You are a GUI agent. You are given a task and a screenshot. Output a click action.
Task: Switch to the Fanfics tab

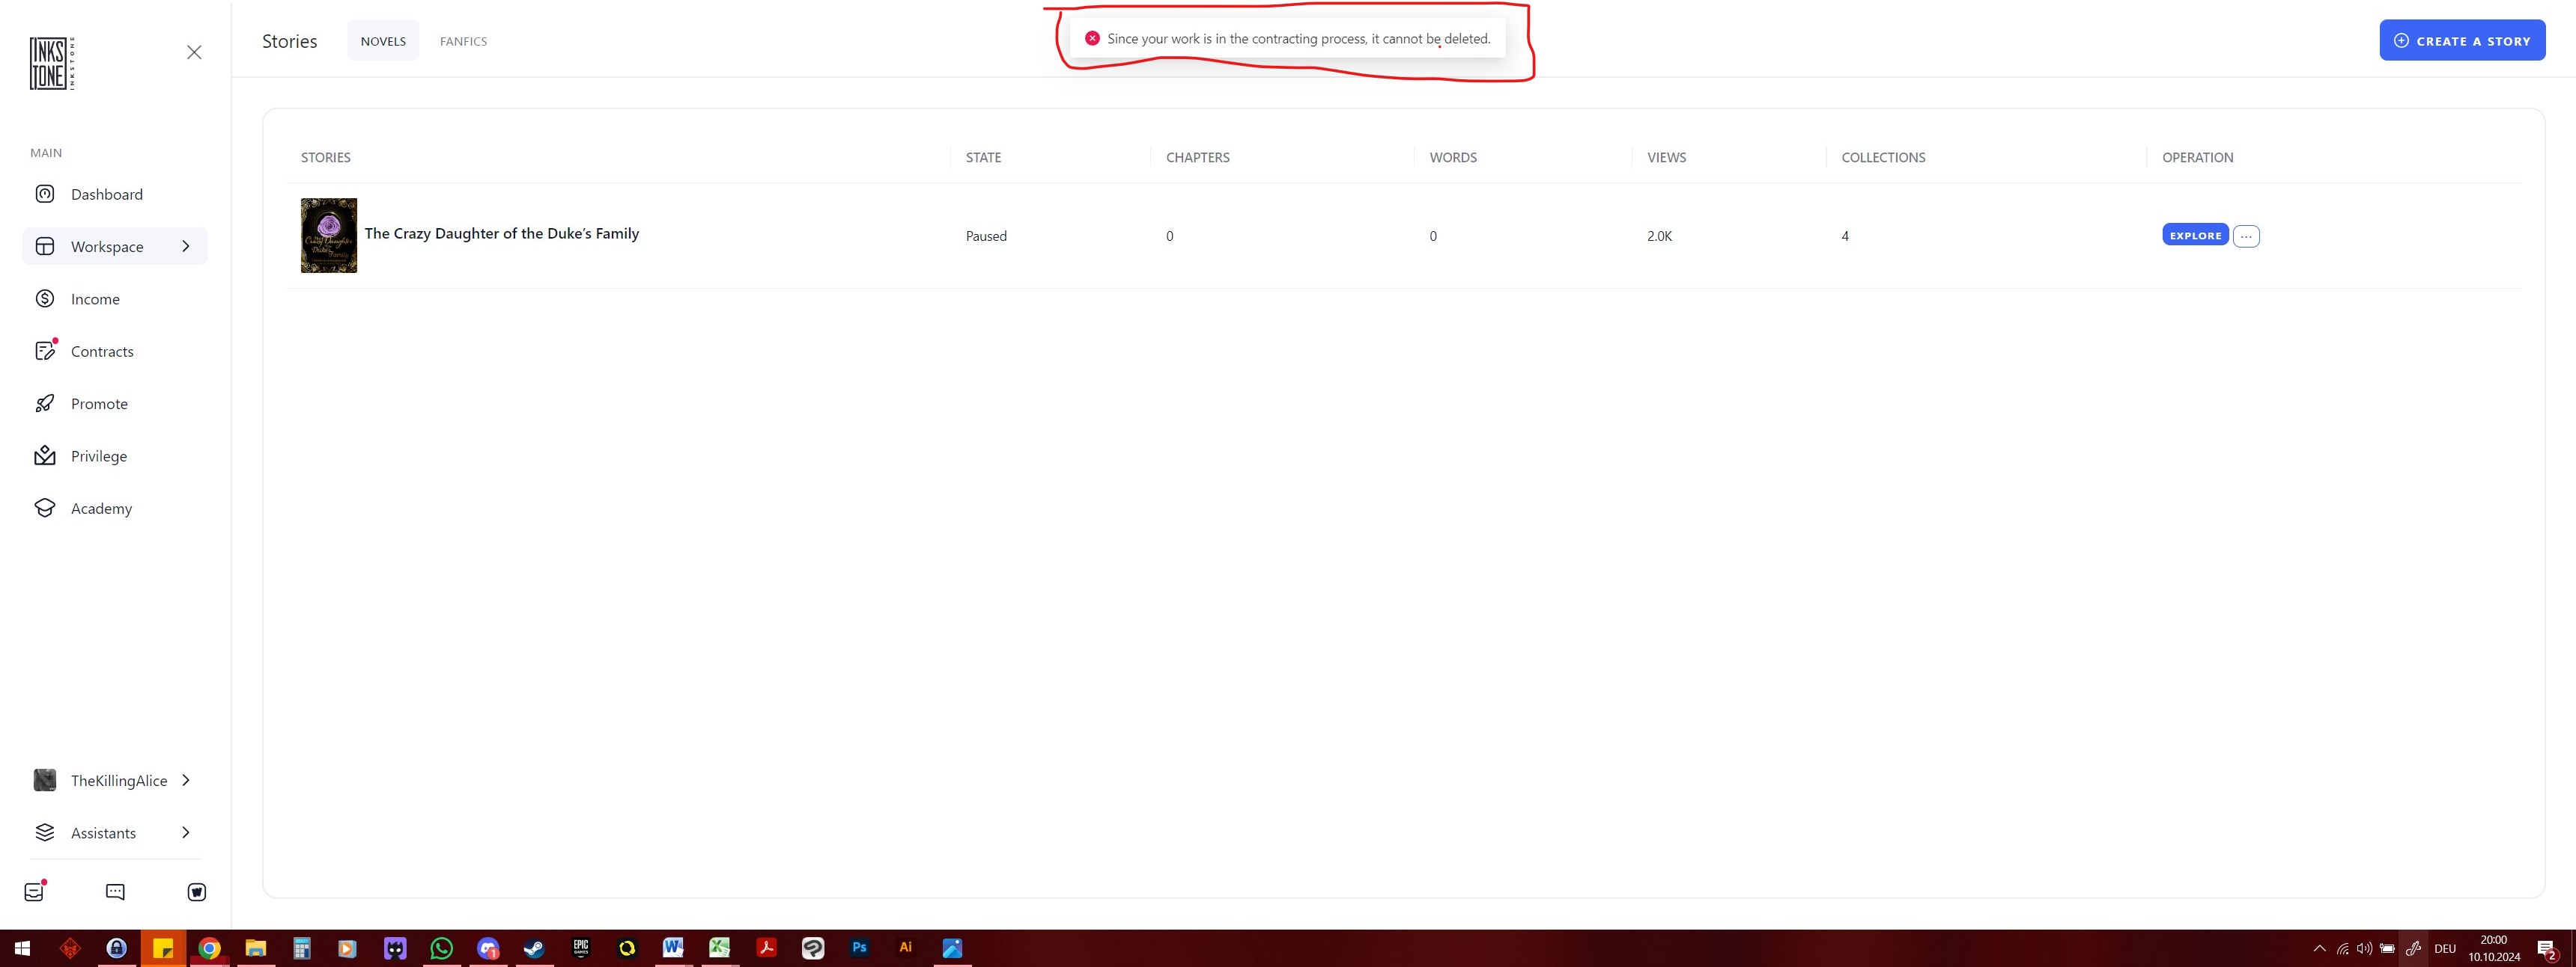click(463, 41)
